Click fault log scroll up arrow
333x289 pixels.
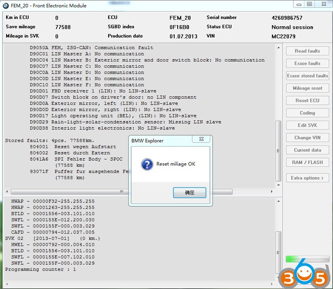278,48
